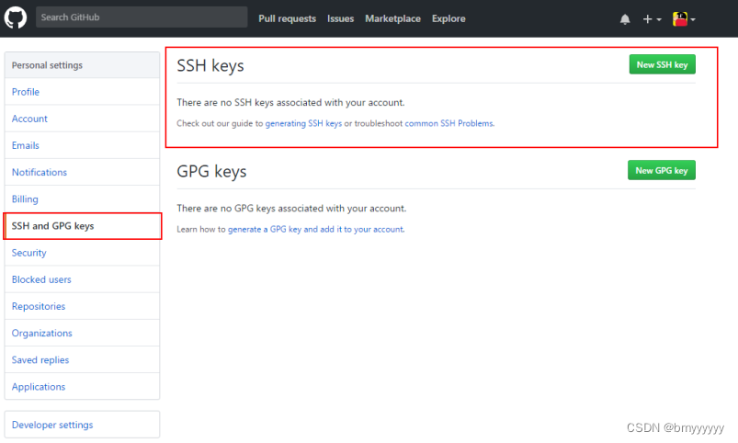Follow the generate a GPG key link

click(x=316, y=229)
